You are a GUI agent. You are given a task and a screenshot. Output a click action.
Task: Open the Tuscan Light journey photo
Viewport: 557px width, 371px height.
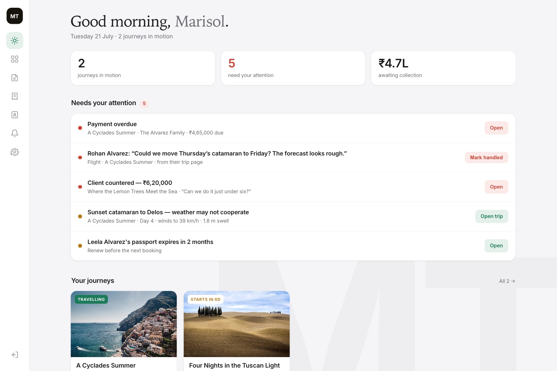237,324
